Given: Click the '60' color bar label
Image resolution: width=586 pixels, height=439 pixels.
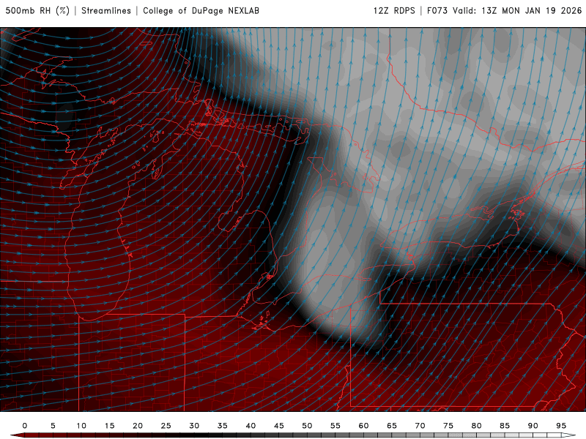Looking at the screenshot, I should 363,426.
